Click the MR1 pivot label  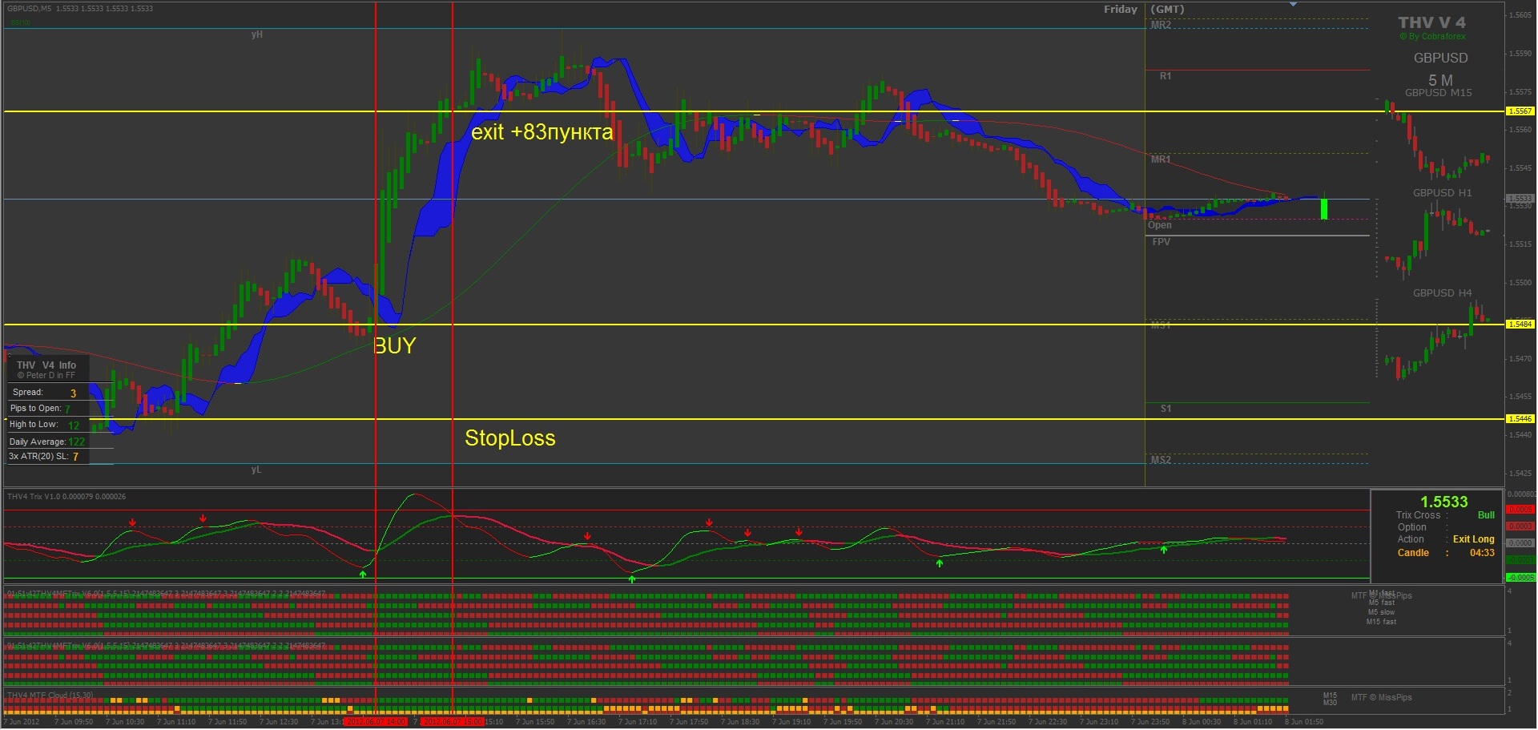(x=1161, y=159)
